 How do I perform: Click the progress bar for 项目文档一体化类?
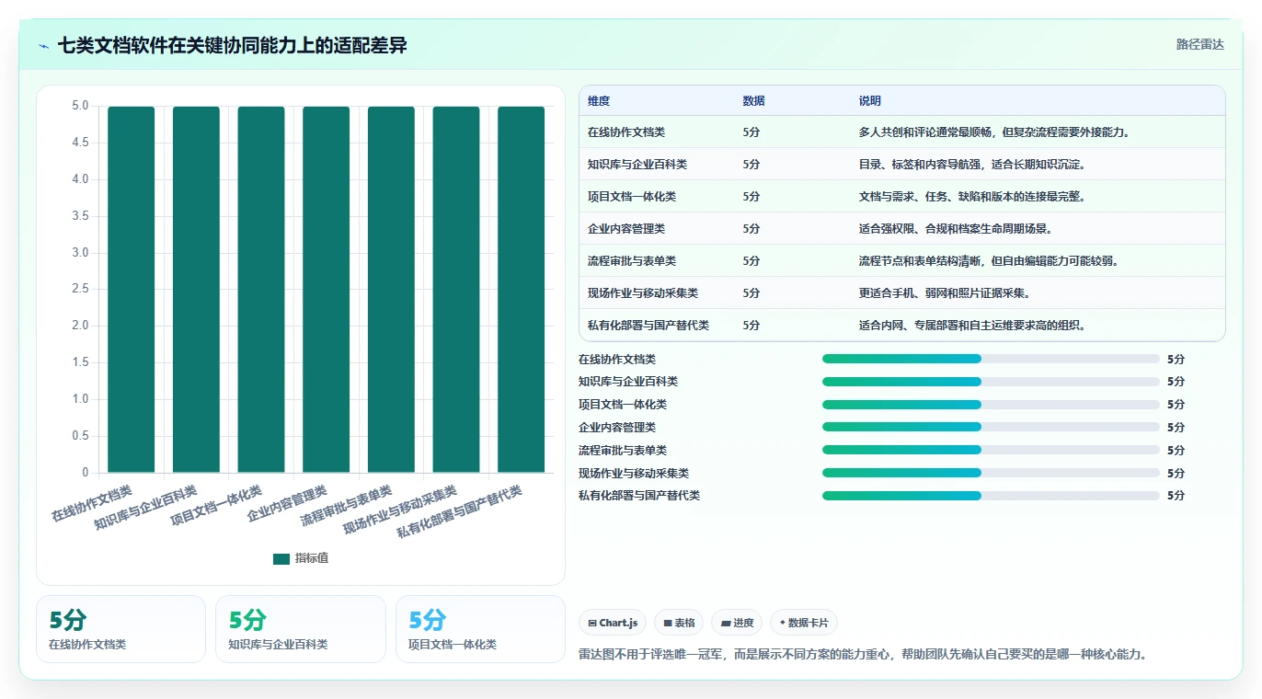pos(991,405)
